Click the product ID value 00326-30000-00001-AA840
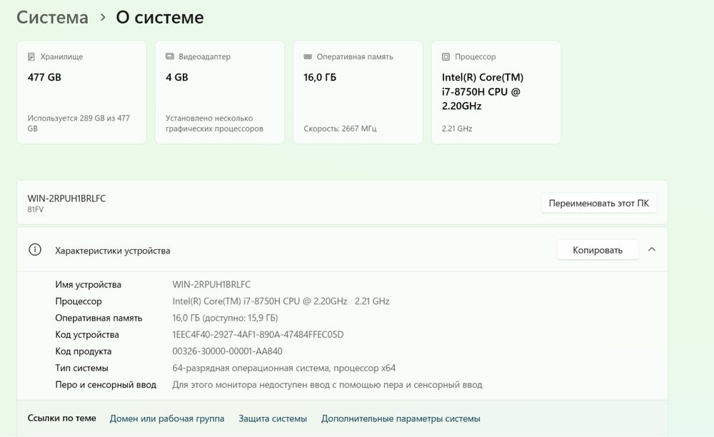The height and width of the screenshot is (437, 714). [227, 351]
